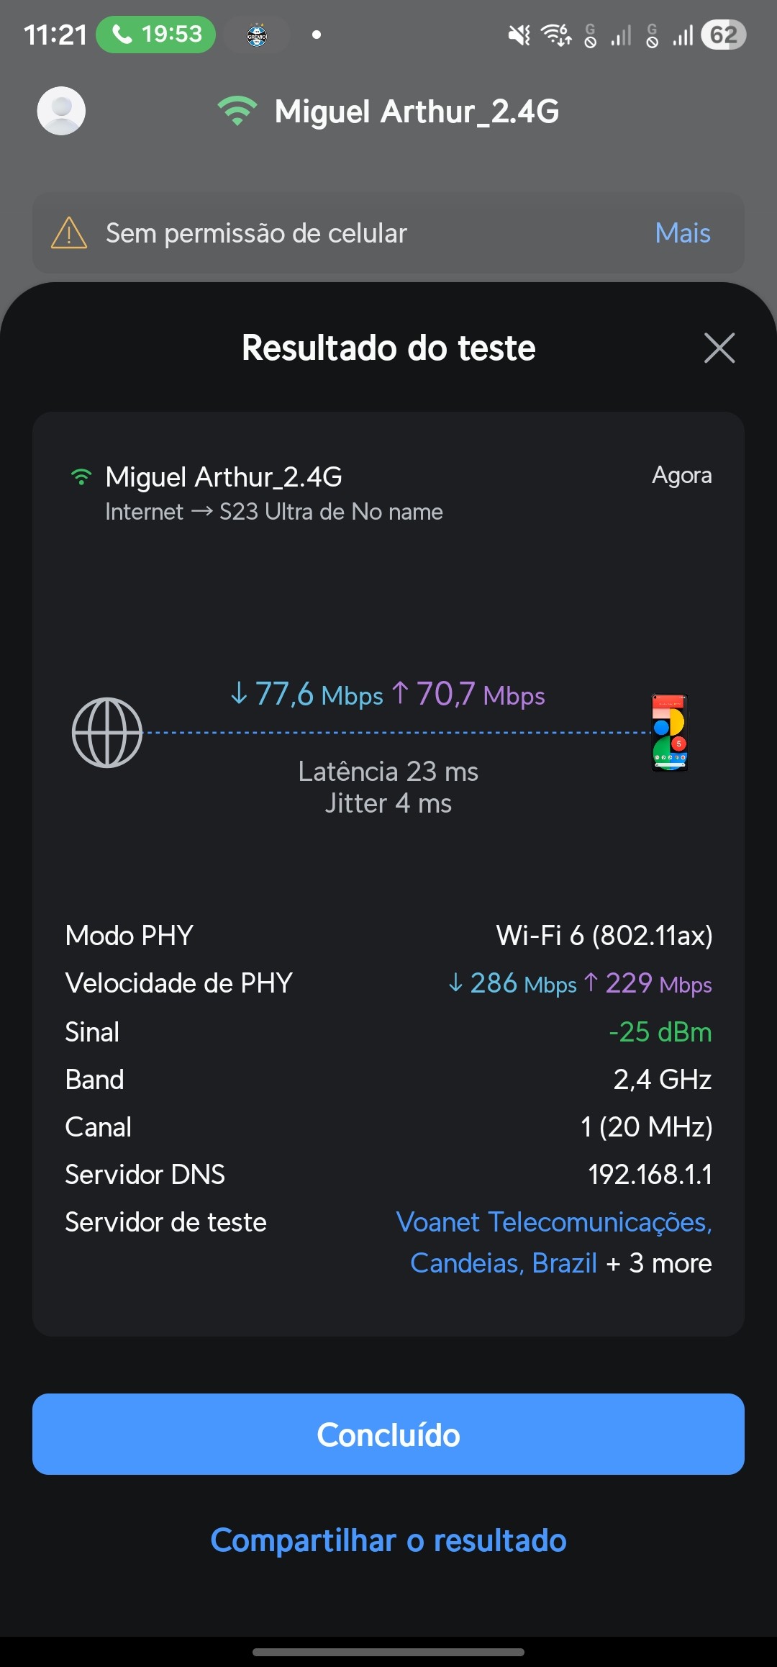Tap Compartilhar o resultado link
777x1667 pixels.
click(388, 1540)
